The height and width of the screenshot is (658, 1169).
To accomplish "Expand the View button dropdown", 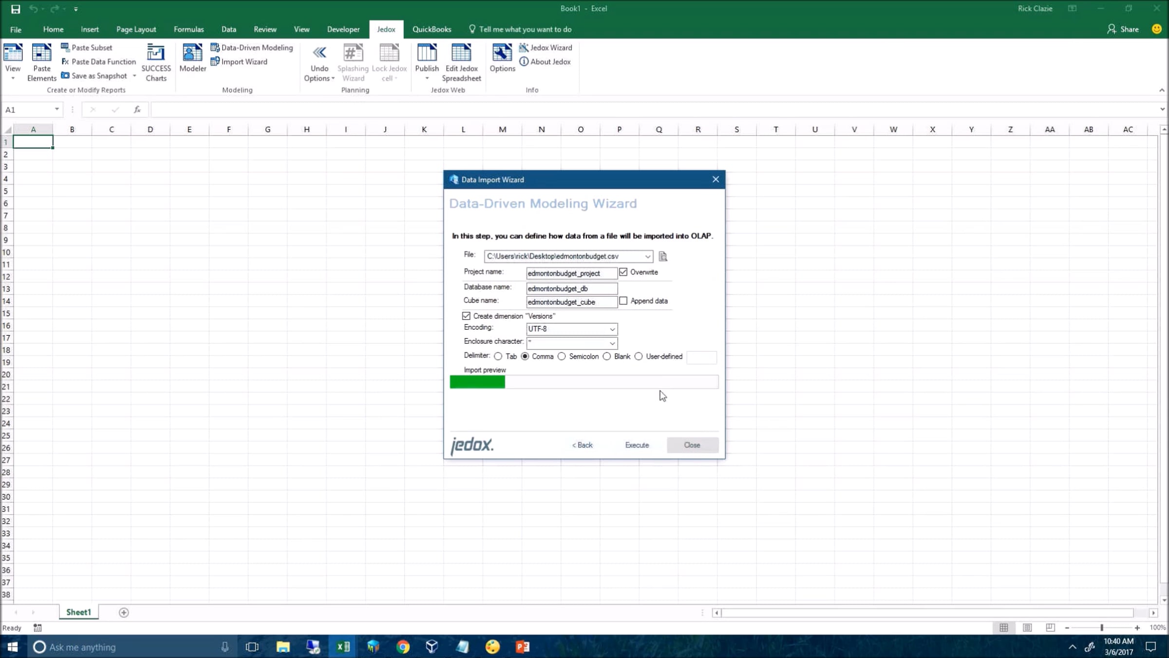I will 13,78.
